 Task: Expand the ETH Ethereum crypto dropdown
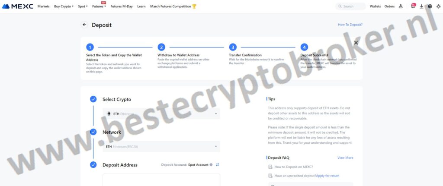pyautogui.click(x=161, y=113)
